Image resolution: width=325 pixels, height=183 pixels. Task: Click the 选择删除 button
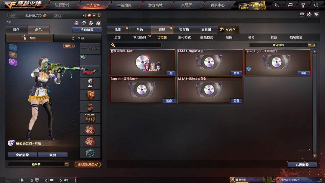pos(302,165)
